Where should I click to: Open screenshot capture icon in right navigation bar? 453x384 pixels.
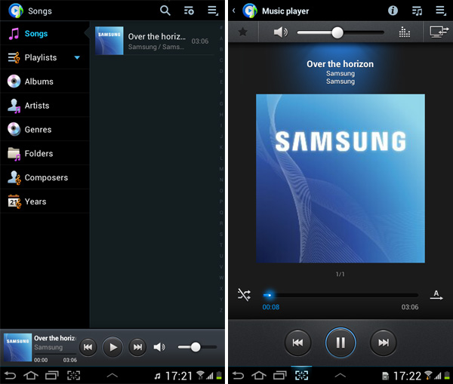[302, 375]
